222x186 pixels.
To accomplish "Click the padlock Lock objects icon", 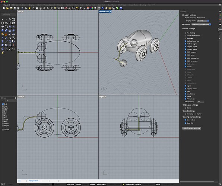I will pyautogui.click(x=85, y=8).
